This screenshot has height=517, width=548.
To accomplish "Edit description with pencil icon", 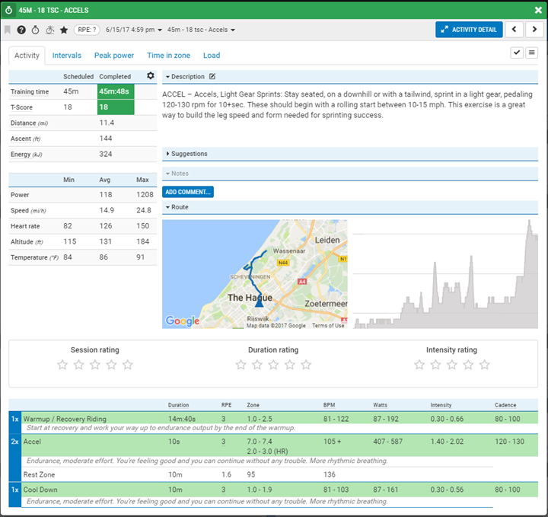I will [x=212, y=76].
